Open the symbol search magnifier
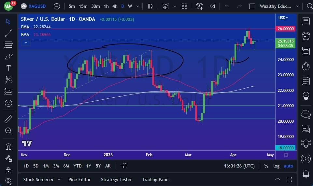Viewport: 313px width, 186px height. [x=310, y=6]
